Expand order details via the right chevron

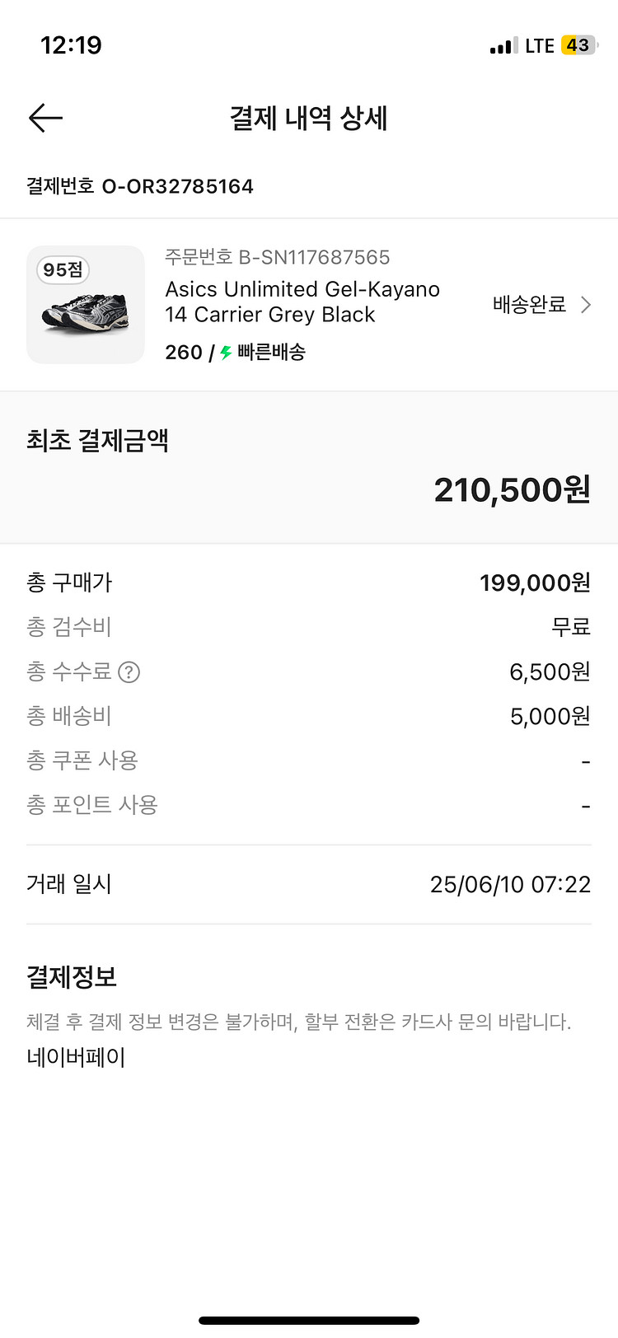pos(586,305)
